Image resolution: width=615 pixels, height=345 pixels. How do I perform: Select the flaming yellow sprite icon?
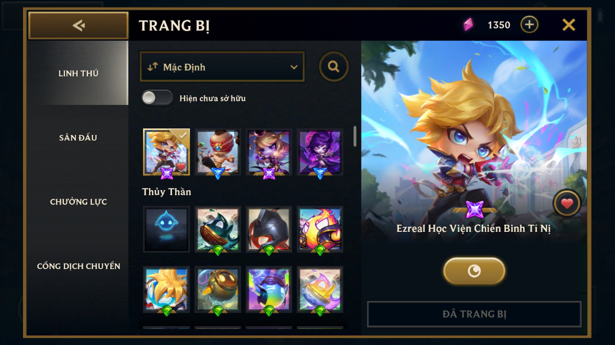[320, 229]
